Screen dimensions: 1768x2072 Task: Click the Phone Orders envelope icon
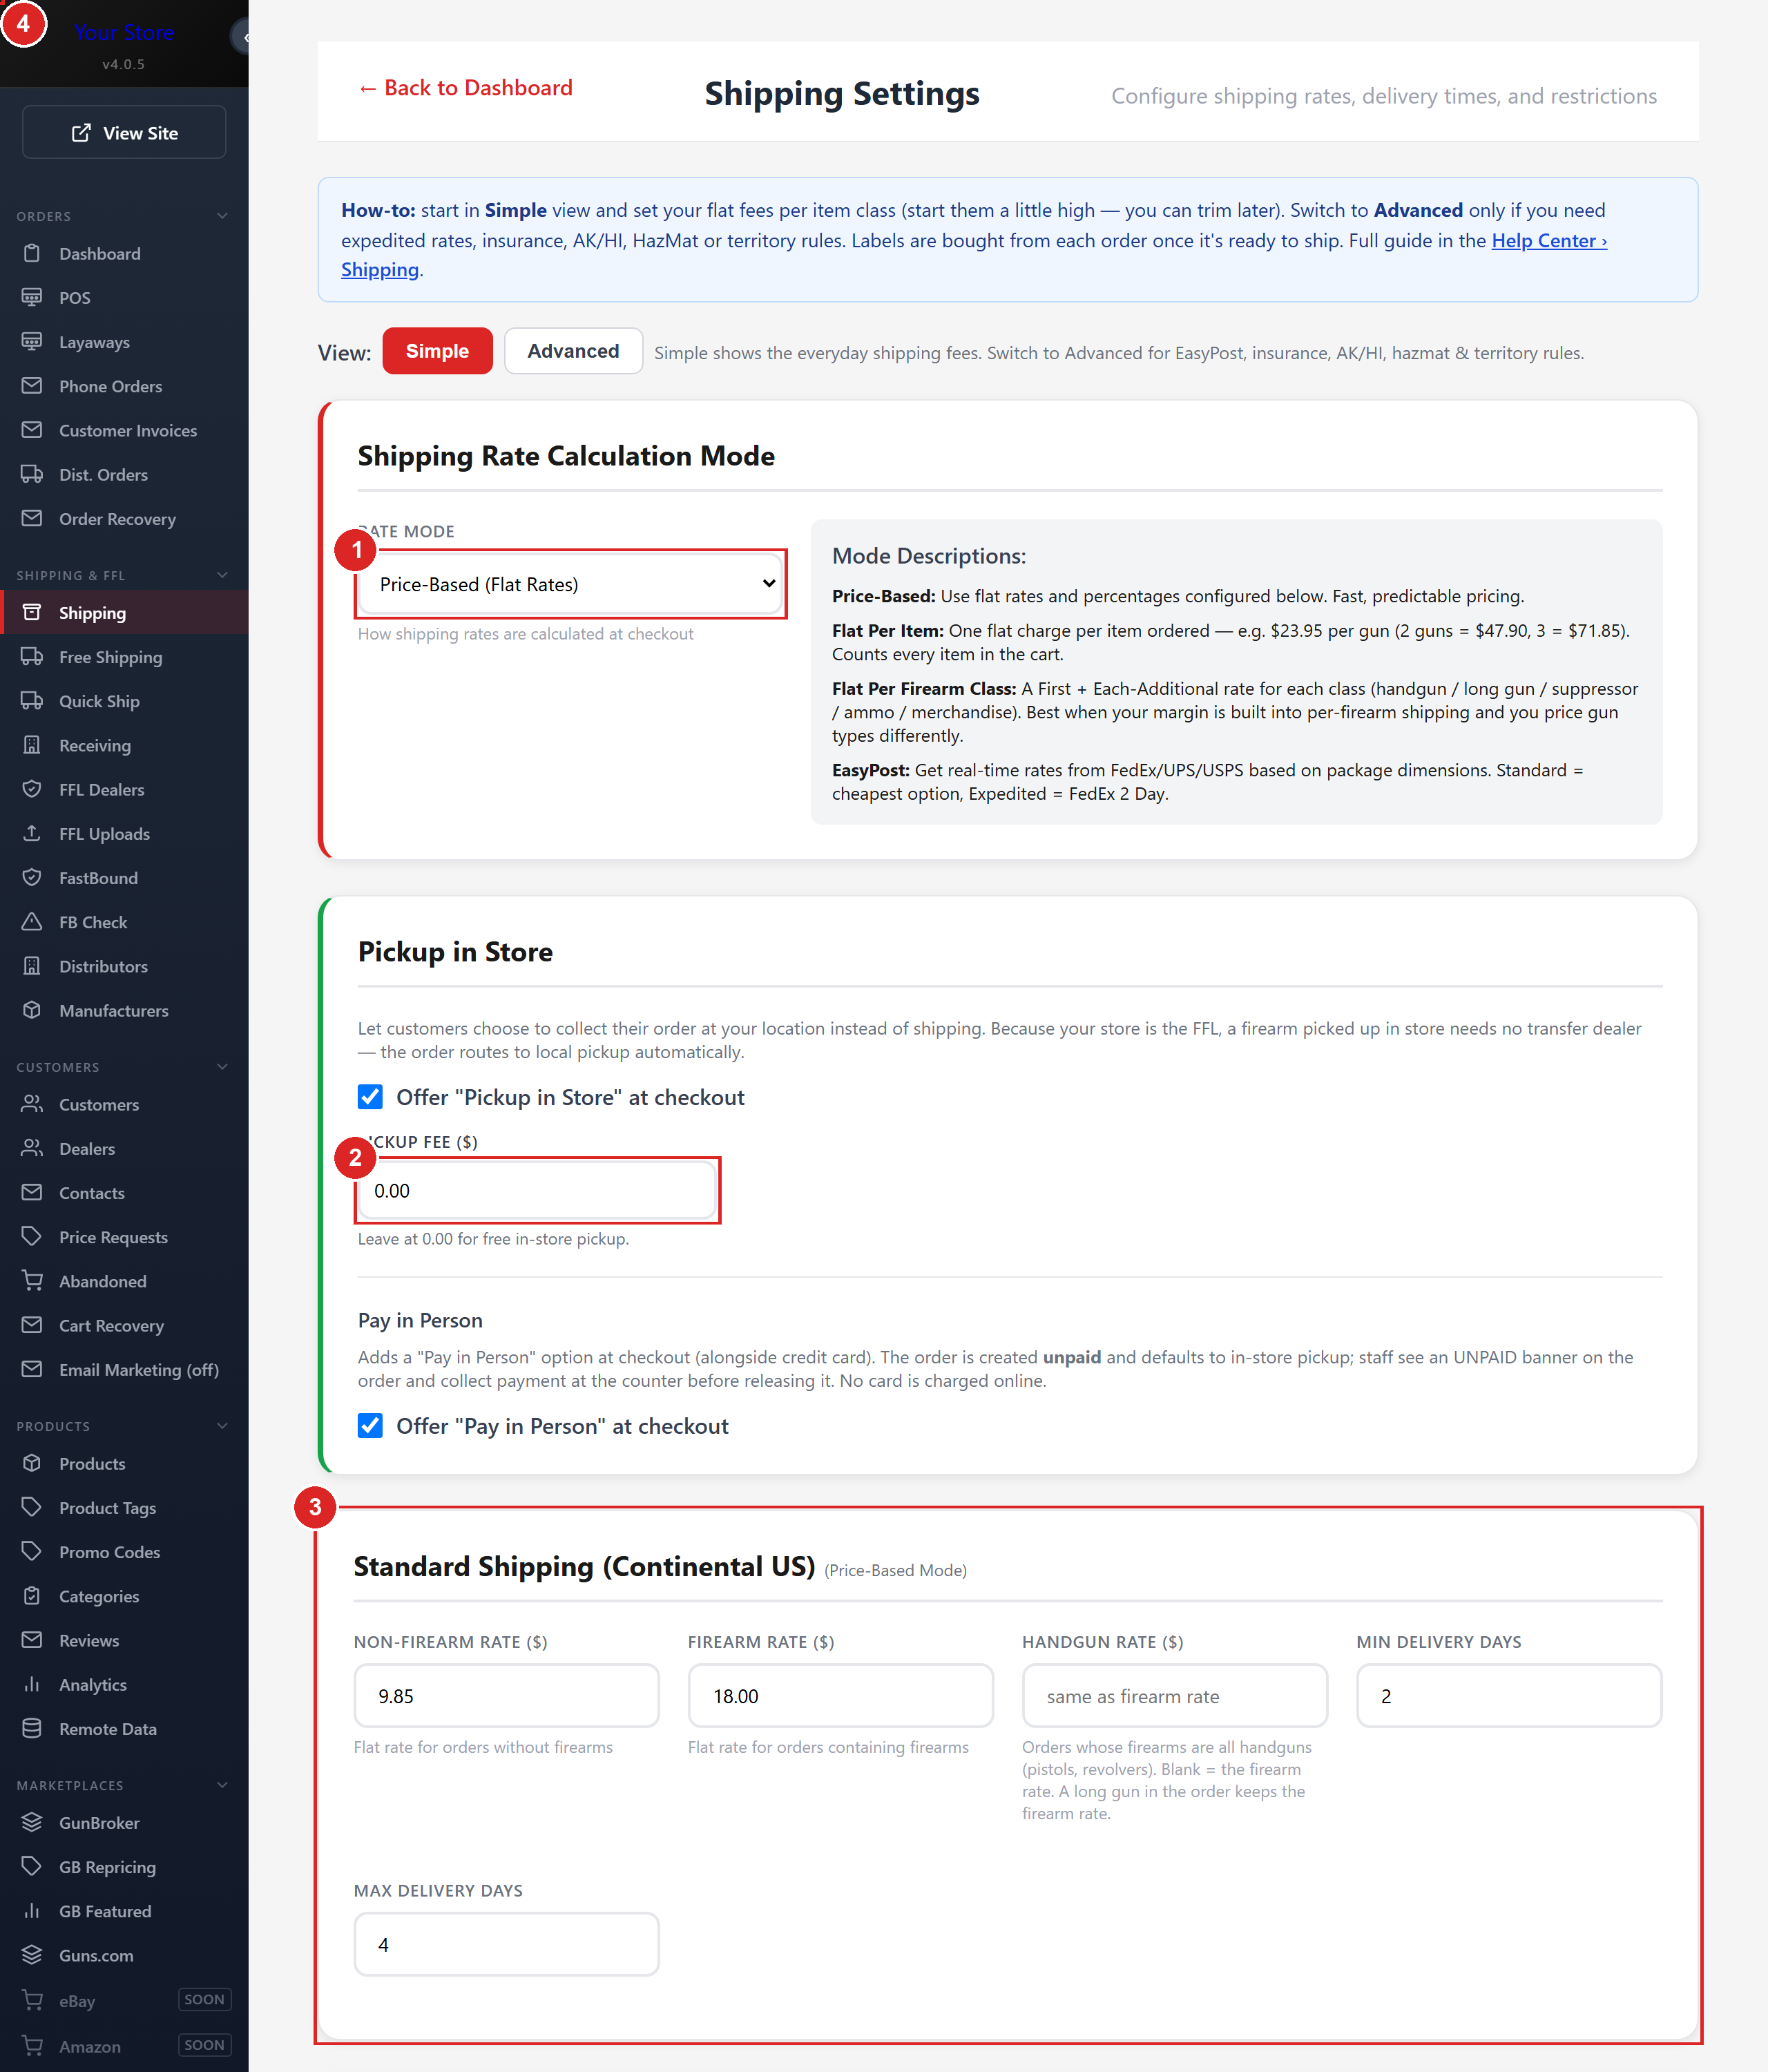[x=32, y=386]
